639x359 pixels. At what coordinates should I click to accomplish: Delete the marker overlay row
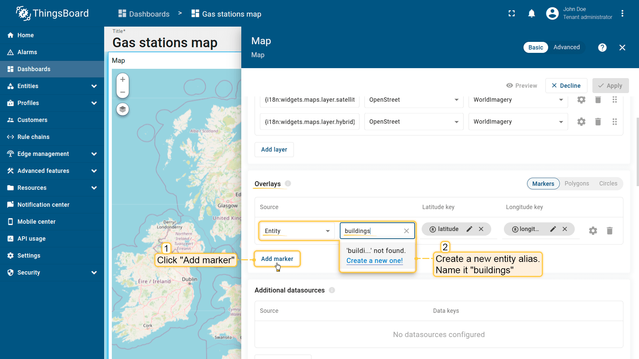coord(609,231)
